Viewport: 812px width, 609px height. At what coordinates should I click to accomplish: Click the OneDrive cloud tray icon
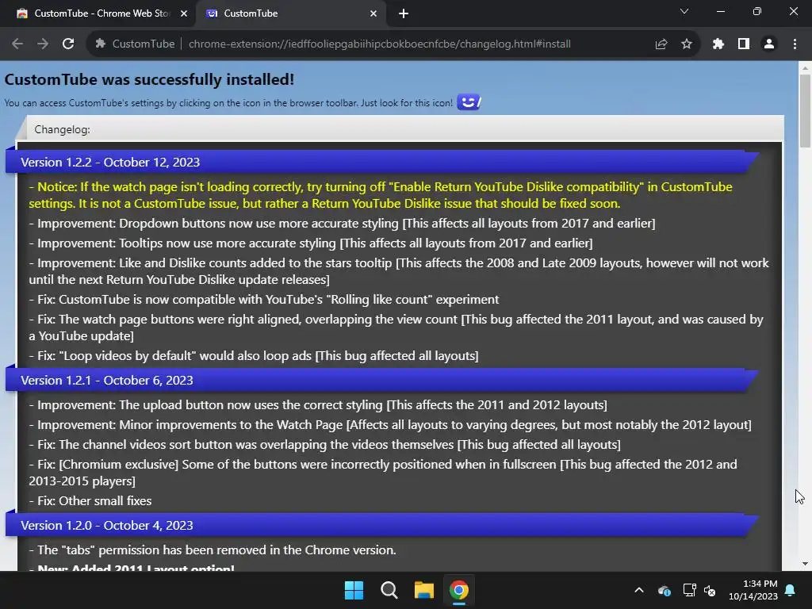coord(665,590)
